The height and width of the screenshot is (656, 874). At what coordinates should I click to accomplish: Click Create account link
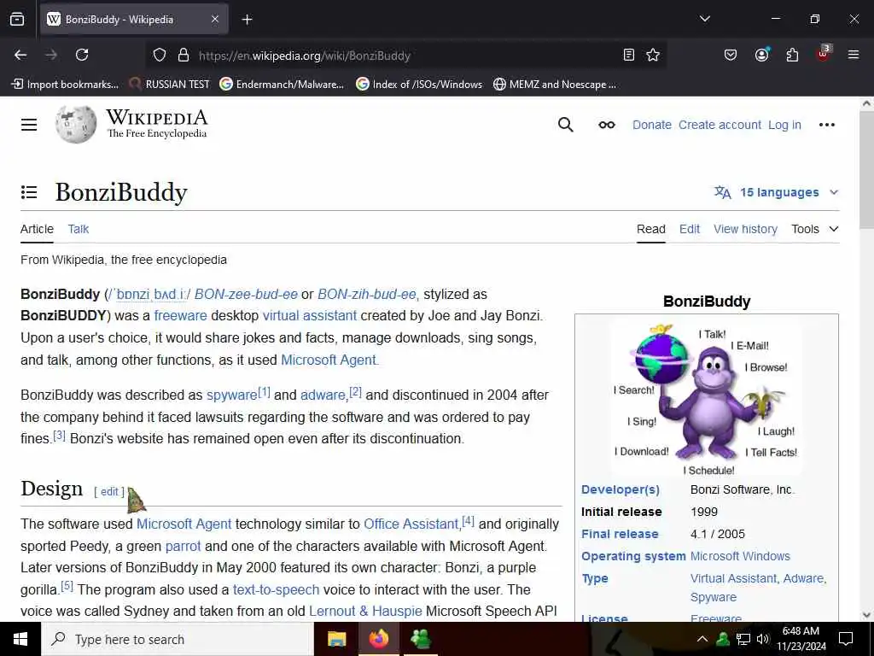[720, 125]
